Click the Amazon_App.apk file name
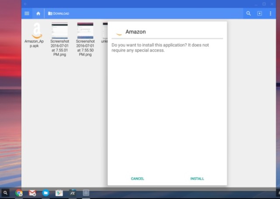Screen dimensions: 280x199 (34, 43)
